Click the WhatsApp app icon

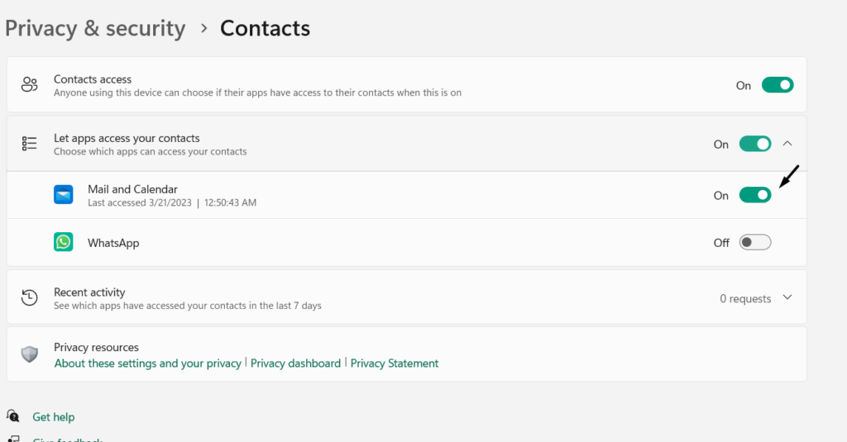(x=64, y=242)
